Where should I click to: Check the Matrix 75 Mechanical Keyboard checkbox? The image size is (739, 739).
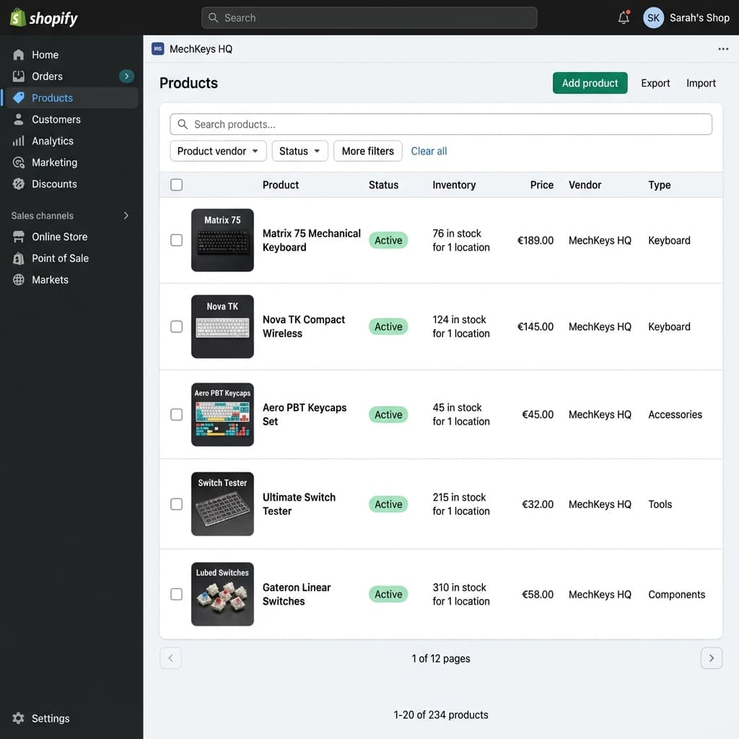[x=176, y=240]
